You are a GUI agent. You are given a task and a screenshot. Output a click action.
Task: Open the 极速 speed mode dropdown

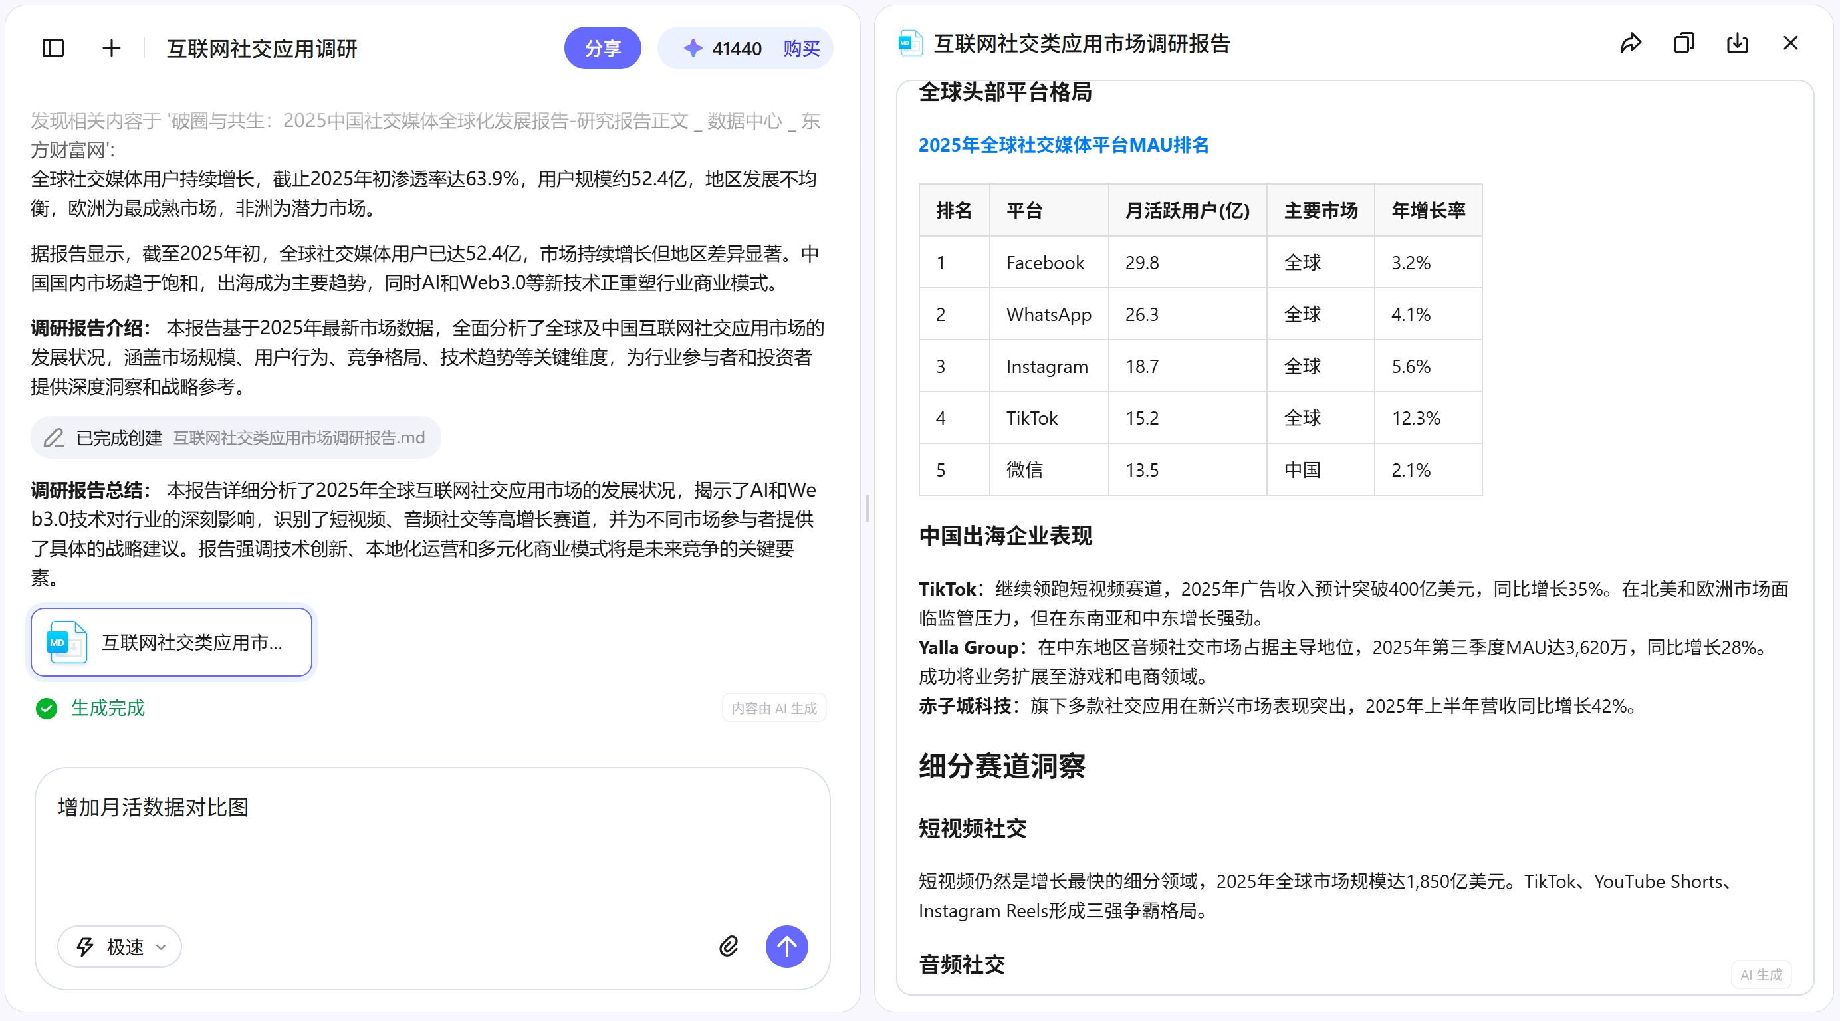click(x=120, y=947)
